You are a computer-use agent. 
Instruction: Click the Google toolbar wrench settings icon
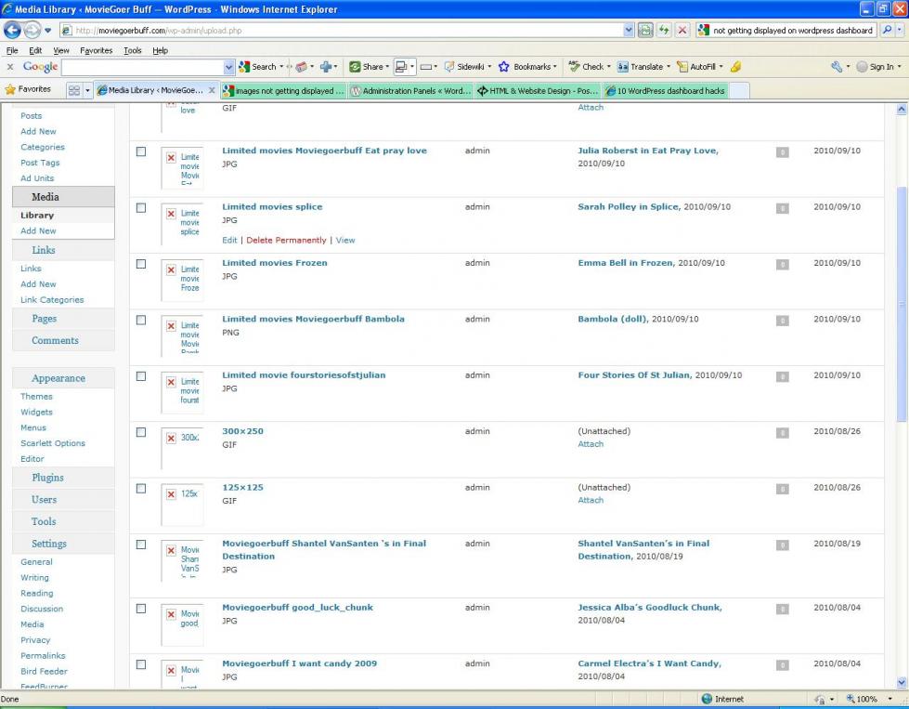pos(836,67)
